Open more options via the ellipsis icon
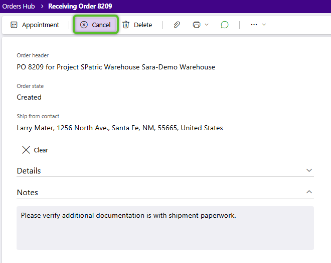Image resolution: width=331 pixels, height=263 pixels. pyautogui.click(x=254, y=25)
